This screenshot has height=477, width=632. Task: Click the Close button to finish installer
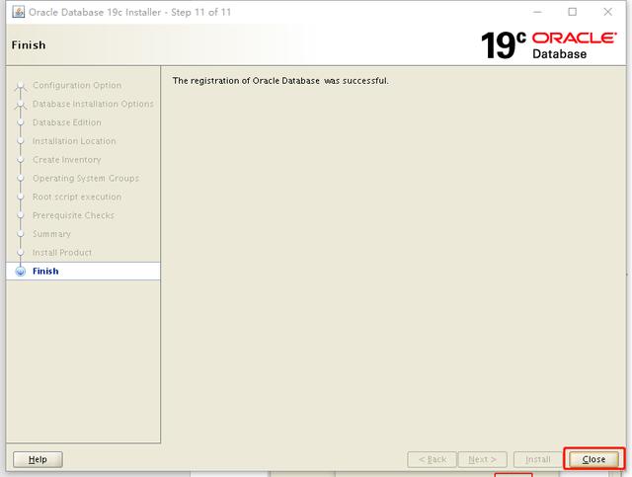coord(593,459)
